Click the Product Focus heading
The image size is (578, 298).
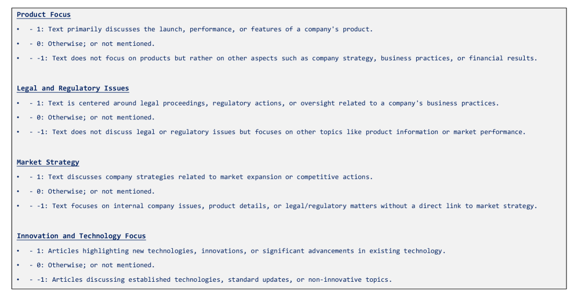point(43,14)
